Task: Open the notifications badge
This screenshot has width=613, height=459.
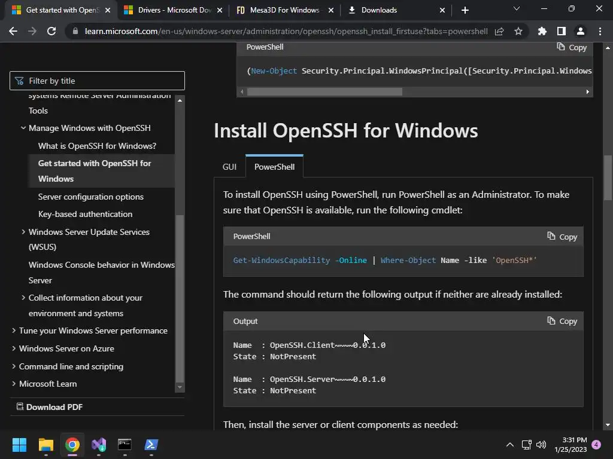Action: click(x=596, y=445)
